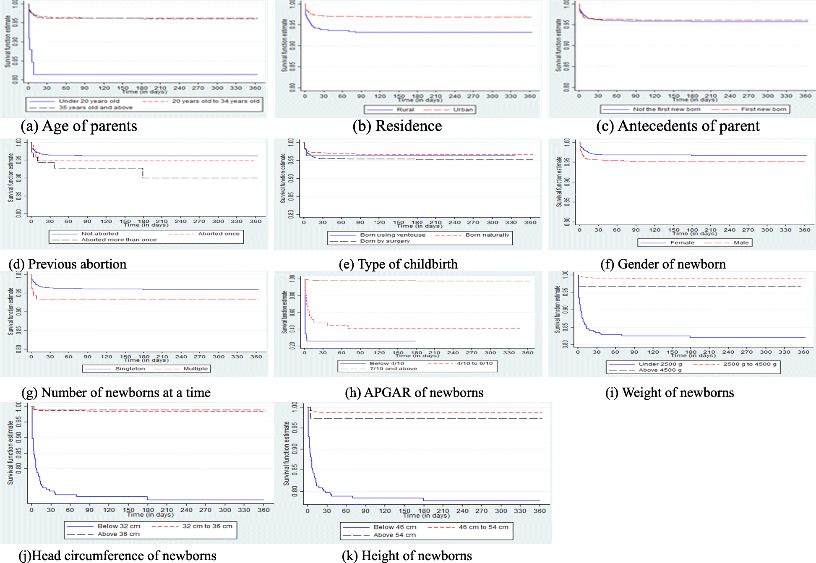Click "Survival function estimate" axis label in height chart
The image size is (816, 563).
pyautogui.click(x=287, y=454)
